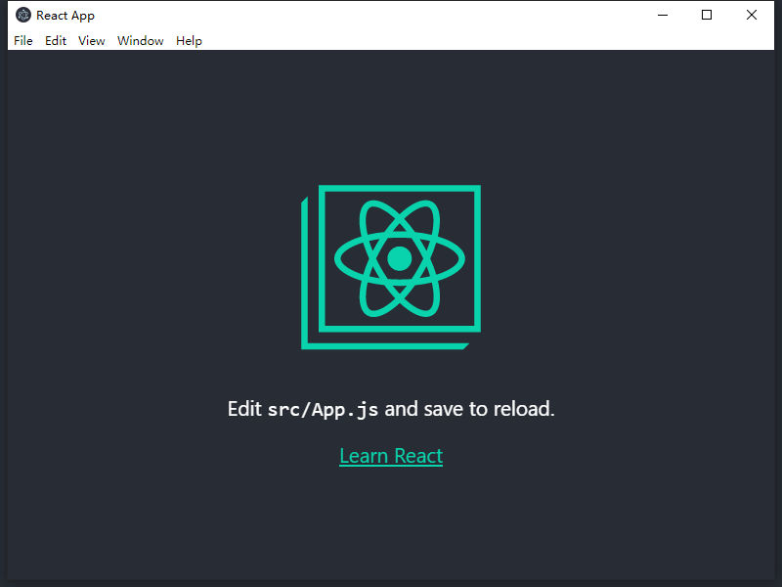The image size is (782, 587).
Task: Open the View menu
Action: point(91,41)
